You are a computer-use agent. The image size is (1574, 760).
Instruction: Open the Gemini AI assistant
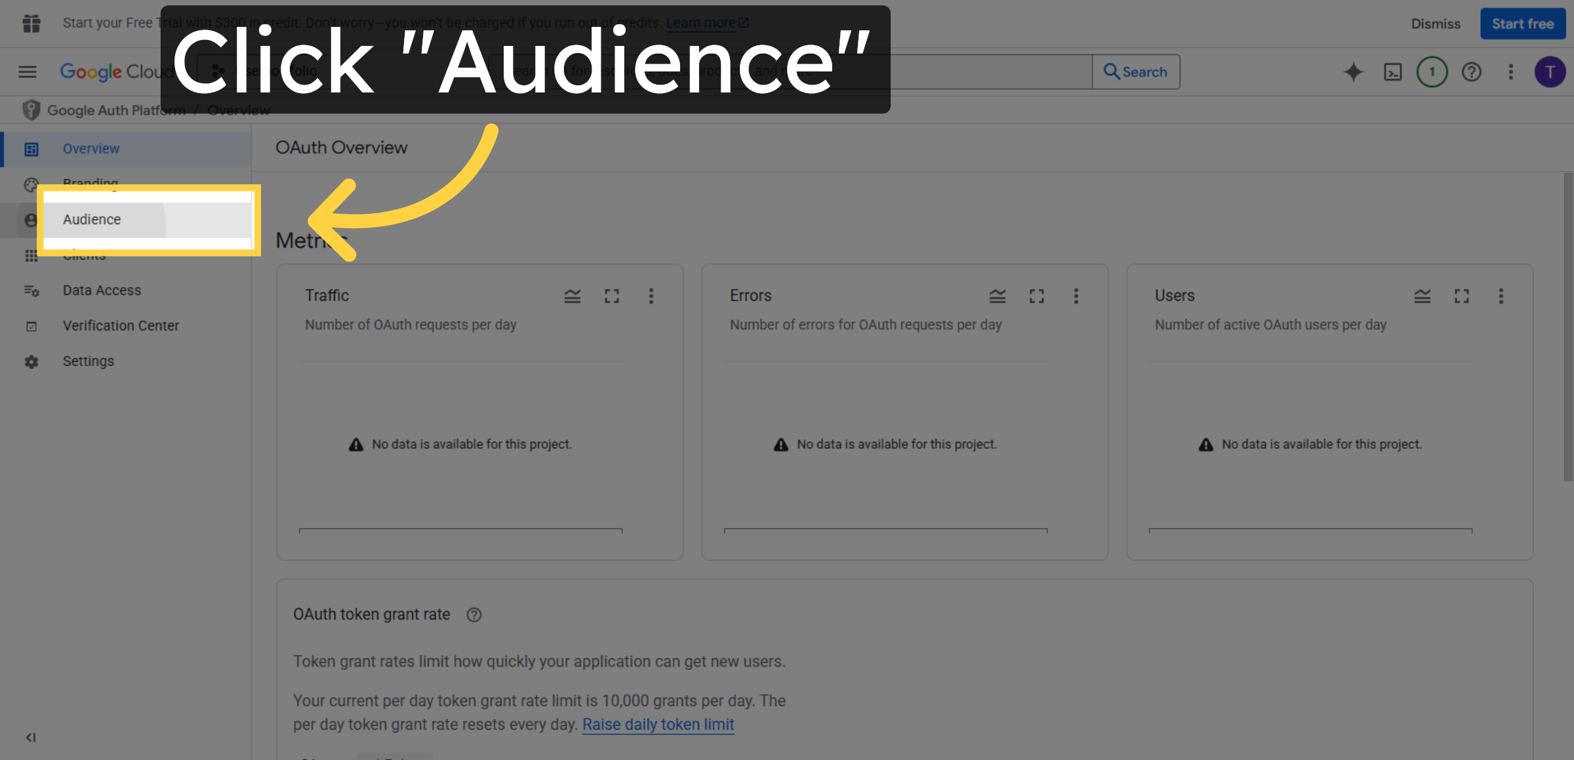pos(1354,72)
